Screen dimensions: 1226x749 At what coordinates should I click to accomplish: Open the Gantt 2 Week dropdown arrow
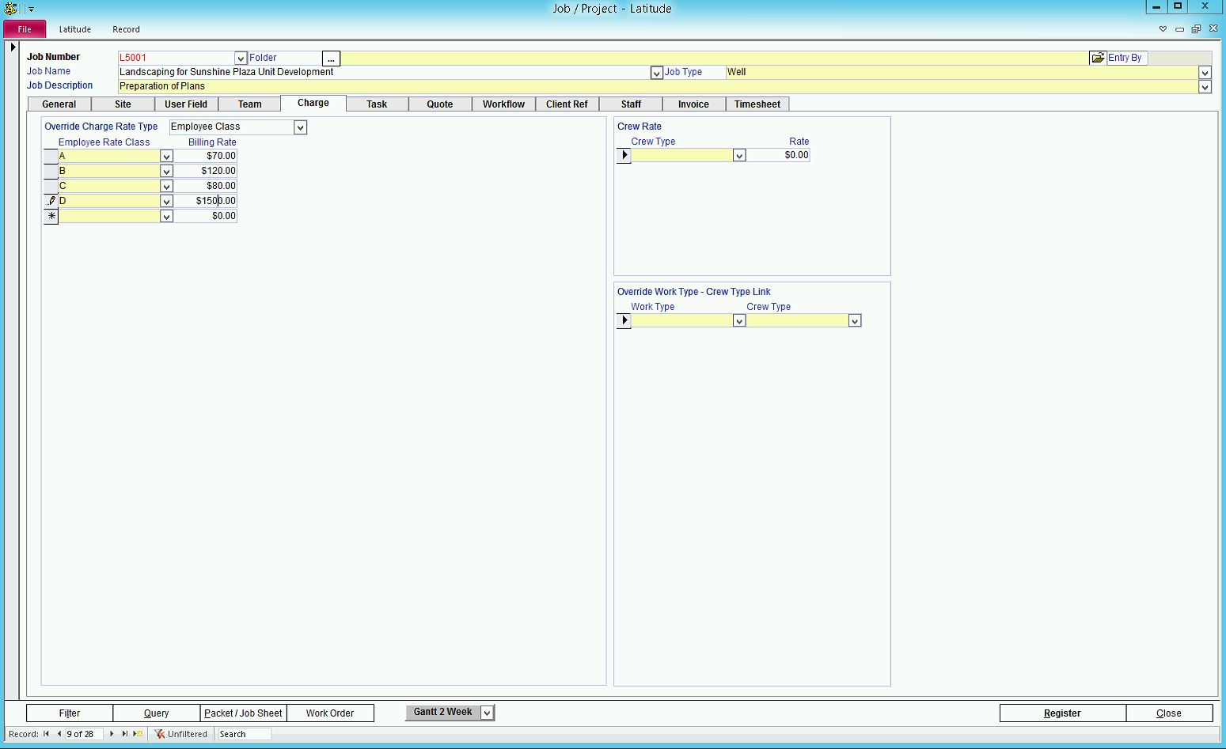click(488, 713)
